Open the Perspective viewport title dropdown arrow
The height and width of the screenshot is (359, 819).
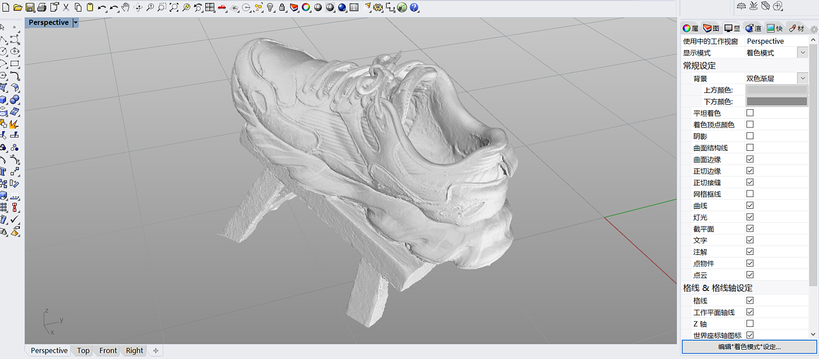(x=75, y=23)
